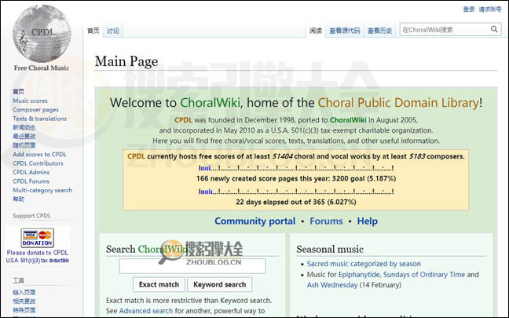Open 随机页面 in sidebar
Image resolution: width=509 pixels, height=318 pixels.
pos(24,145)
